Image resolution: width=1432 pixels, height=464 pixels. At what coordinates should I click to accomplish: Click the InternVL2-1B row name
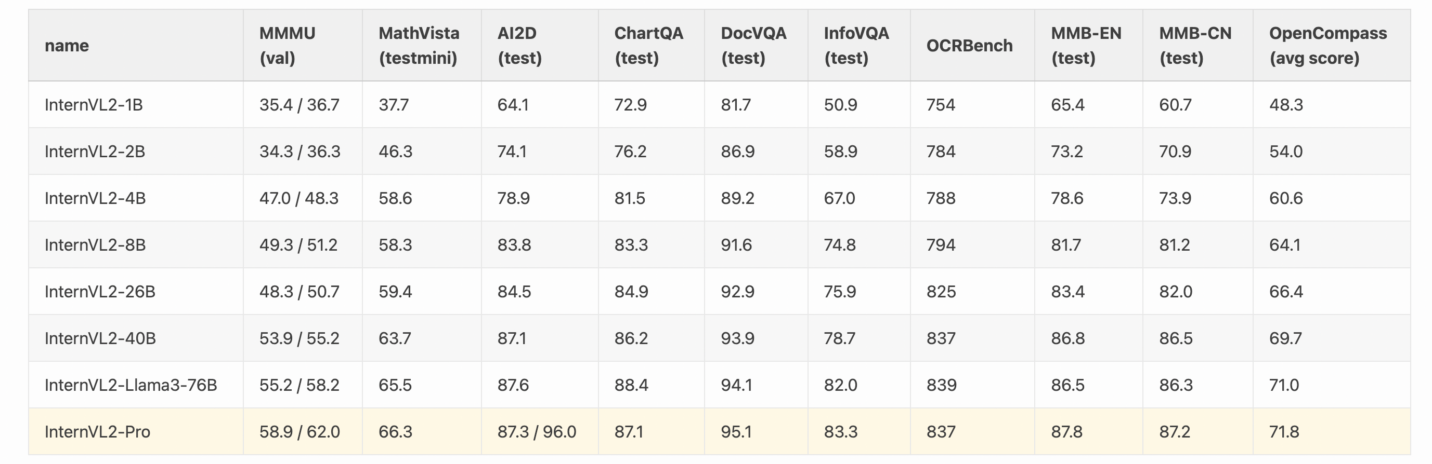[94, 105]
